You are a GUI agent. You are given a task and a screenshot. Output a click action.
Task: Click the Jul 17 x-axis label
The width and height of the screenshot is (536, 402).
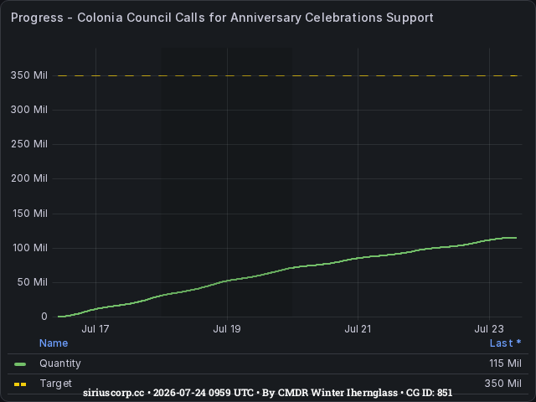[95, 329]
